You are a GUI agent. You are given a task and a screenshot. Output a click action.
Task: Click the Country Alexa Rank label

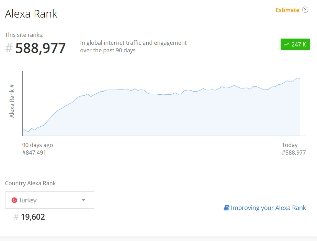tap(30, 183)
